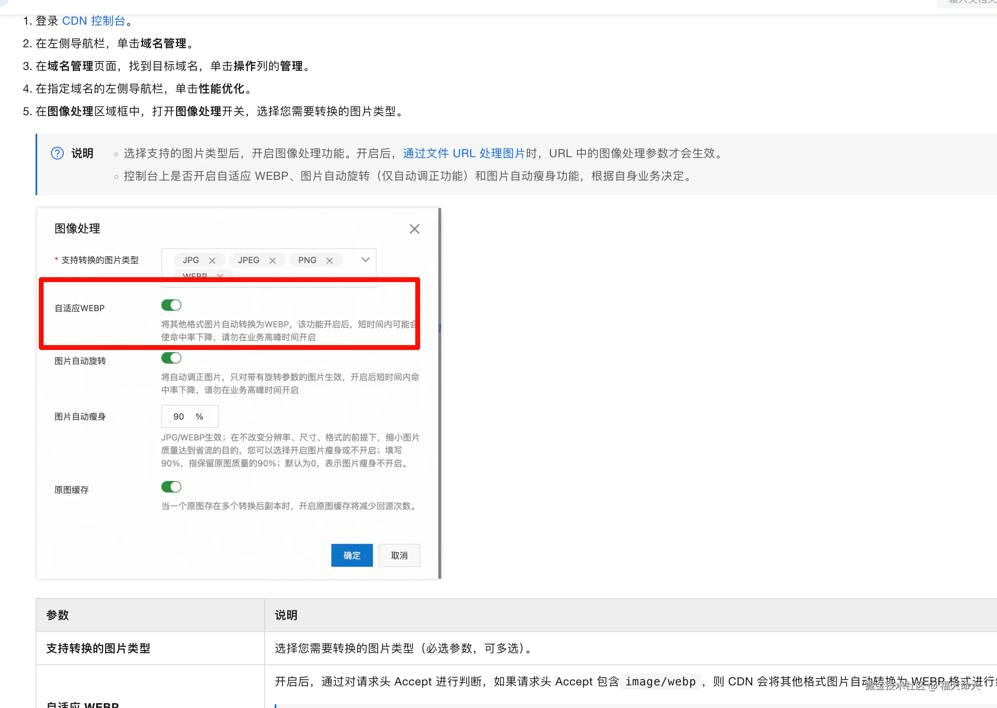
Task: Toggle the 自适应WEBP switch
Action: (171, 305)
